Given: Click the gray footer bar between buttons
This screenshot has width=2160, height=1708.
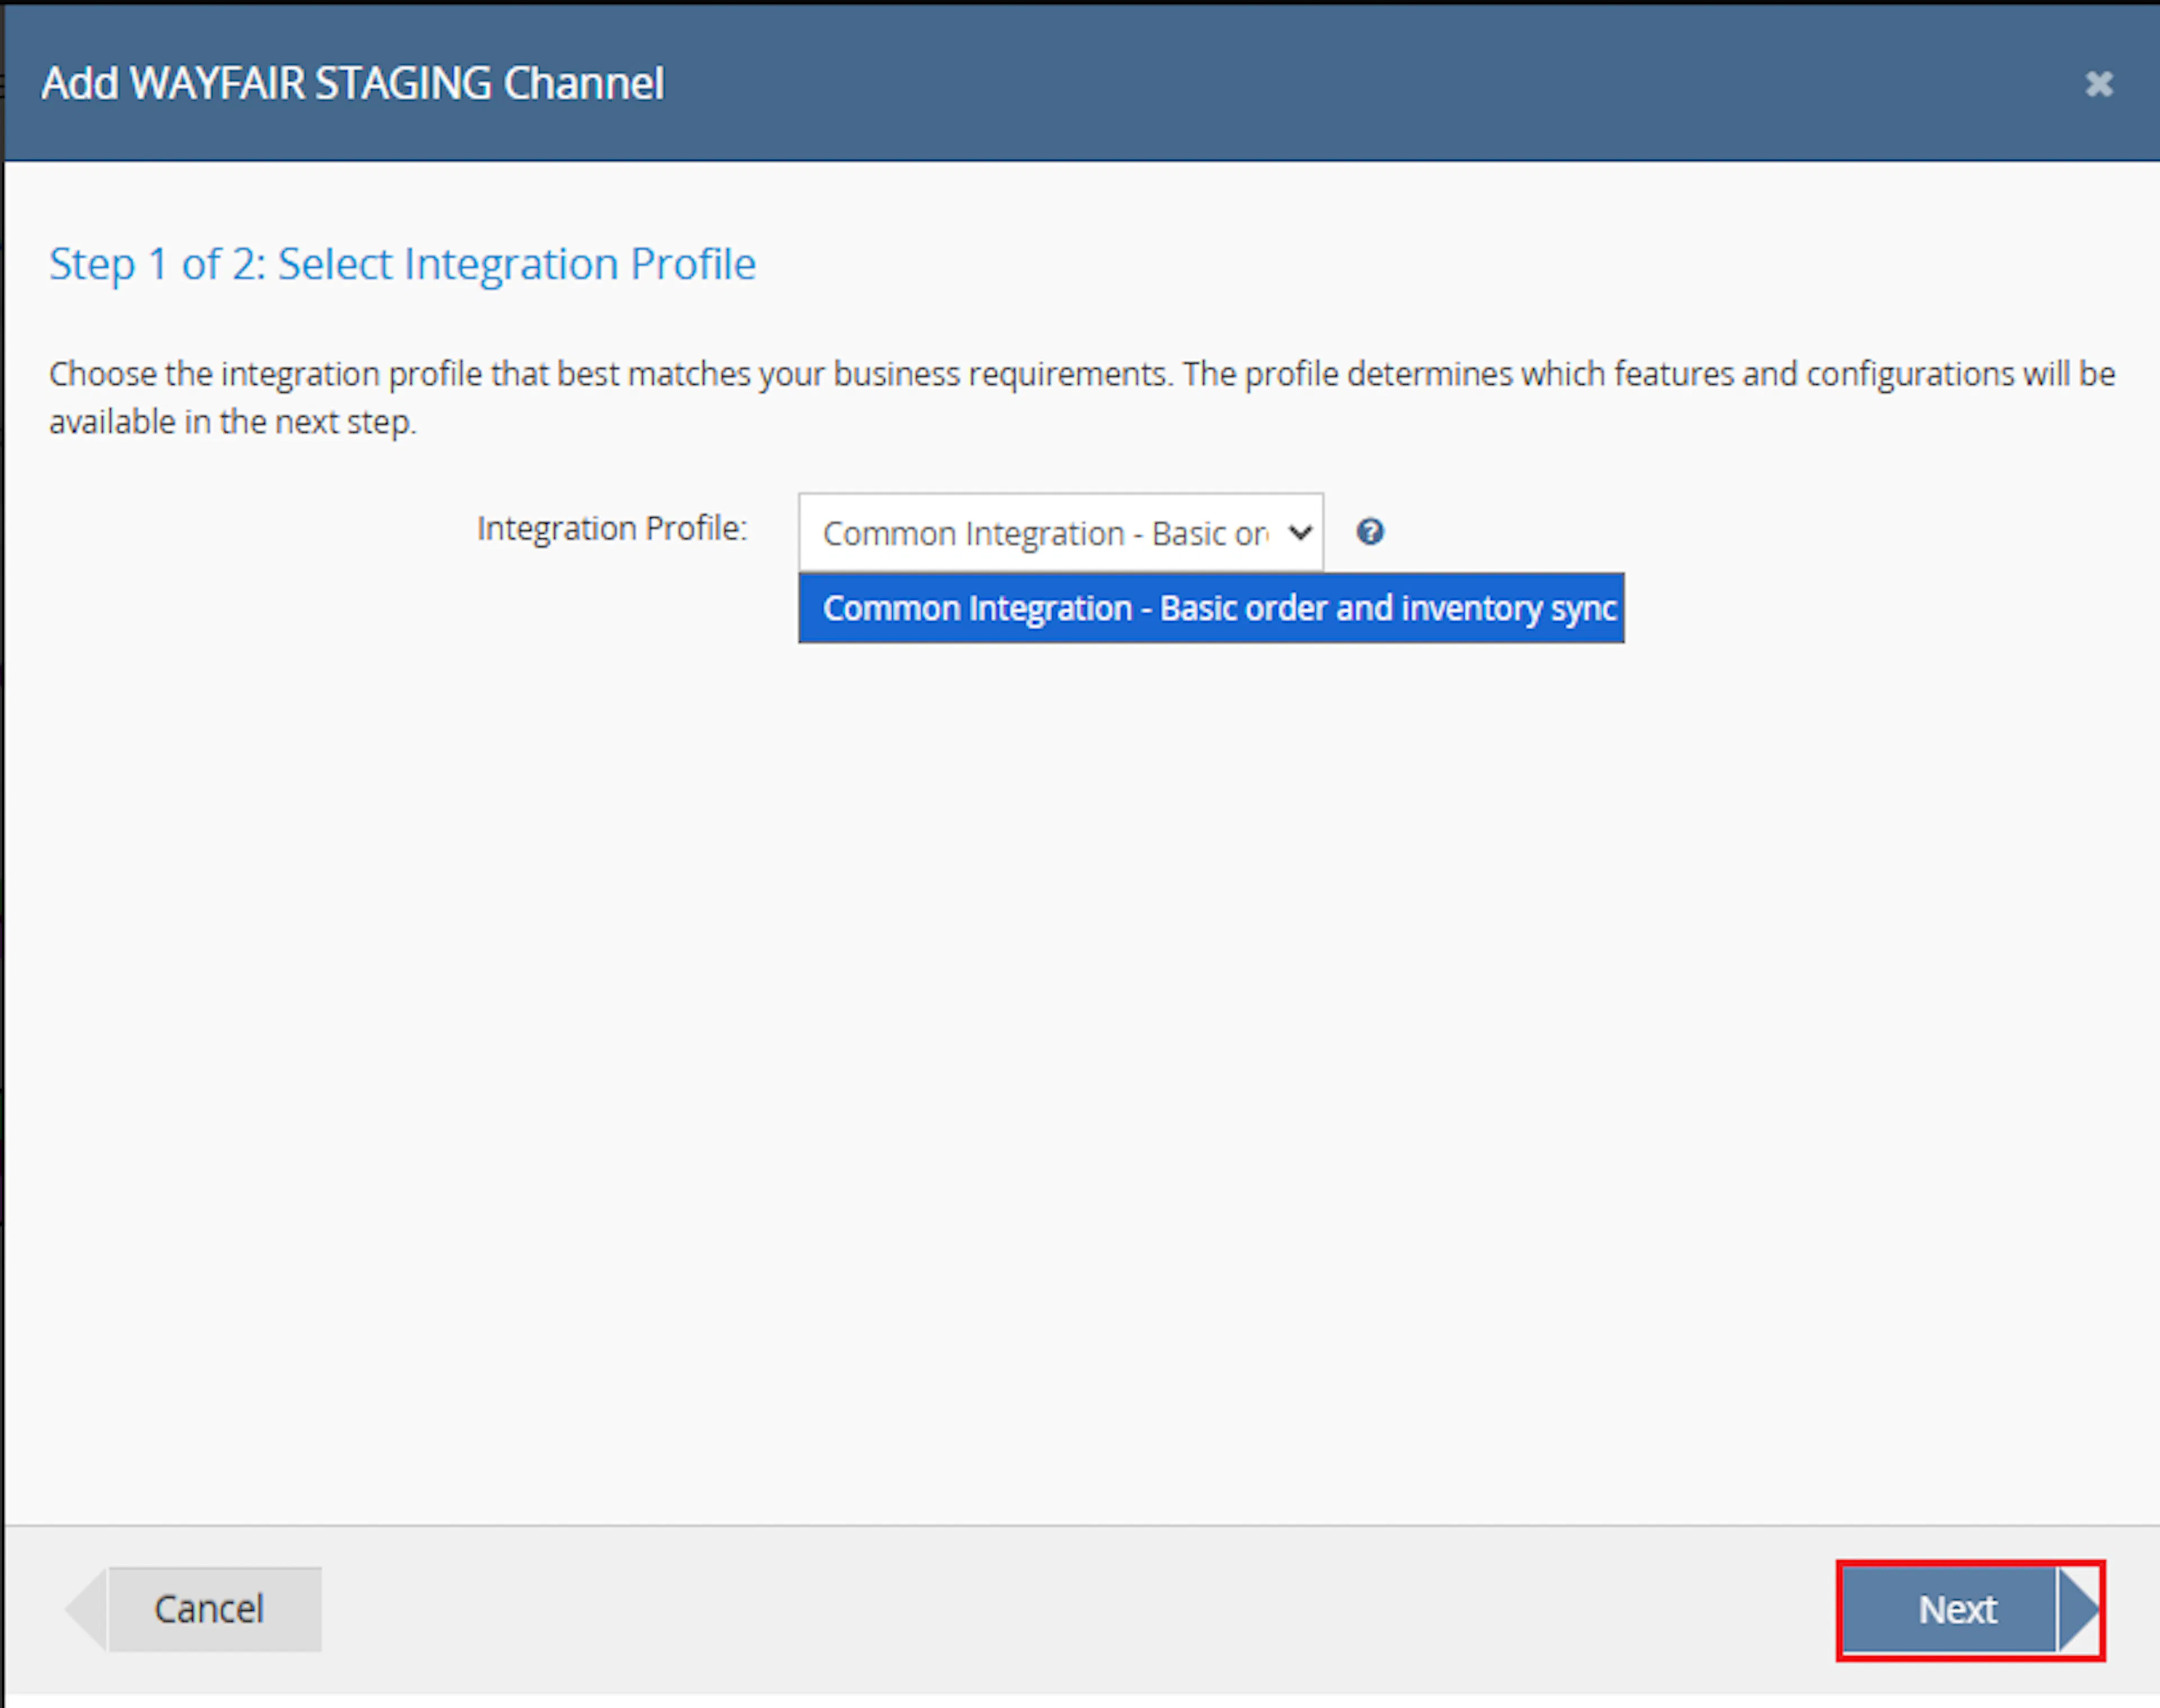Looking at the screenshot, I should click(x=1080, y=1610).
